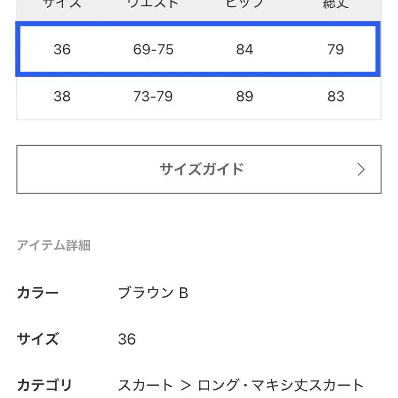The image size is (398, 398).
Task: Open the スカート category link
Action: 146,386
